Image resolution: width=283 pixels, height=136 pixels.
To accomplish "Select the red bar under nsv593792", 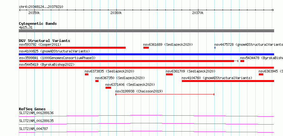I will pos(72,48).
